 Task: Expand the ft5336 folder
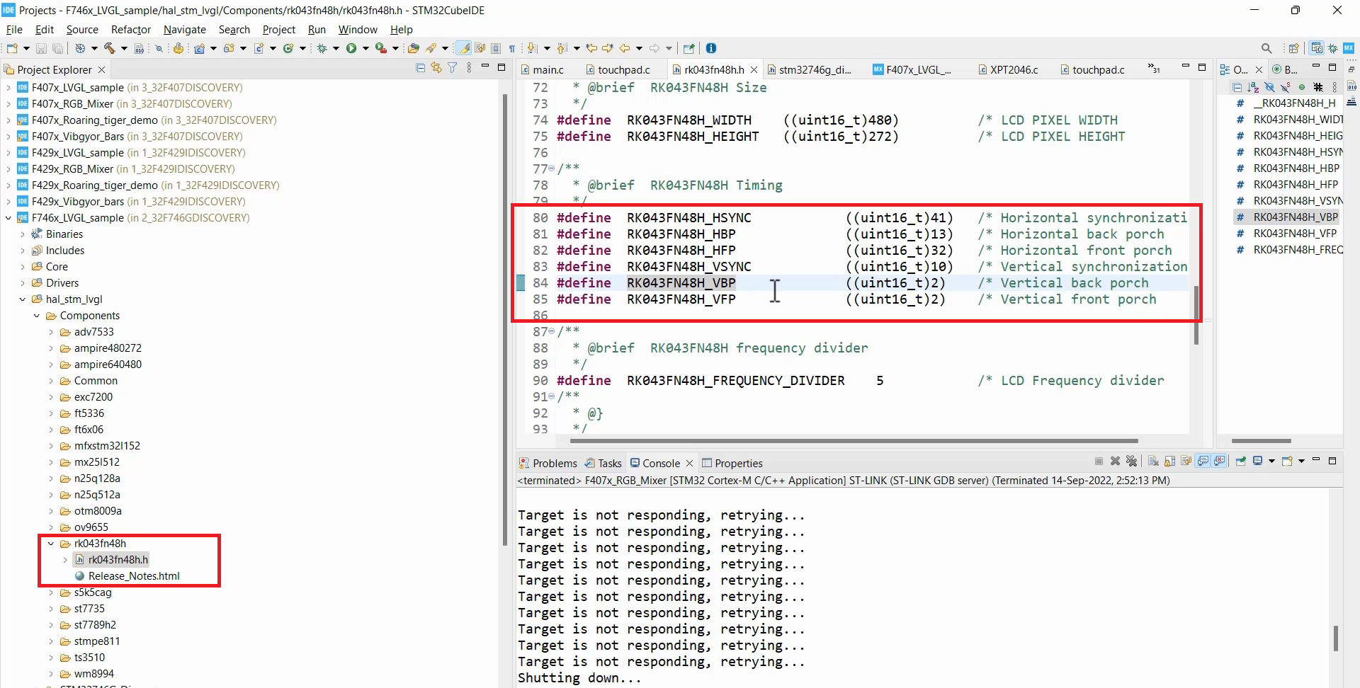[51, 413]
